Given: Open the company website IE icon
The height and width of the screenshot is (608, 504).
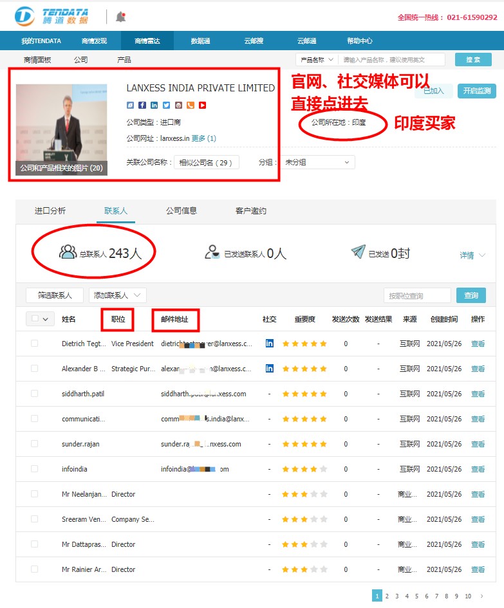Looking at the screenshot, I should (131, 105).
